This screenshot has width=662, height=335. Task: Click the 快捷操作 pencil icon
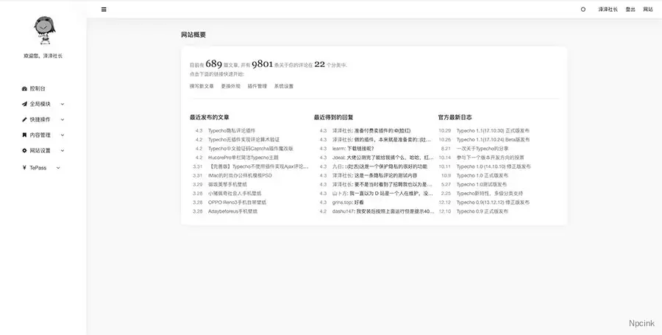point(24,119)
